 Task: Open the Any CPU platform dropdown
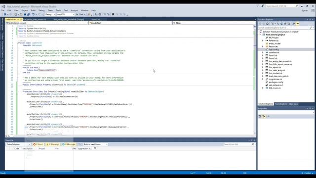pyautogui.click(x=65, y=14)
